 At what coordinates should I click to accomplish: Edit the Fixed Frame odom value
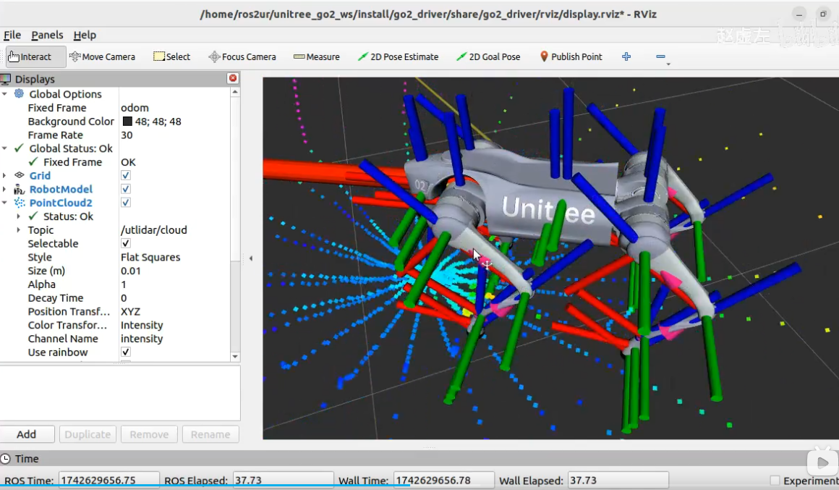point(174,108)
